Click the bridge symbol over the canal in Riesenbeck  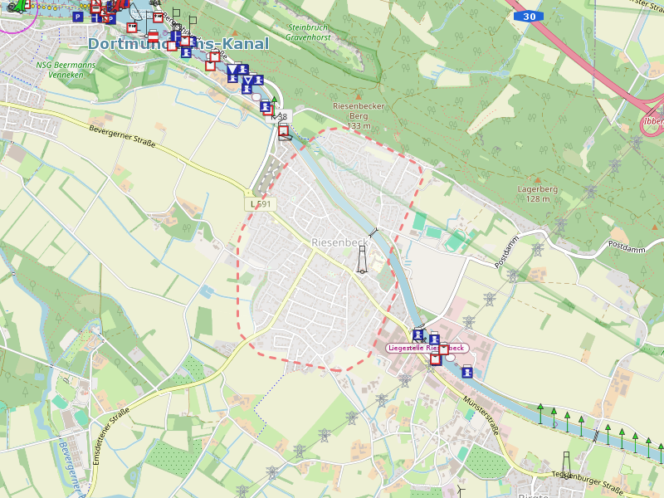pos(375,232)
